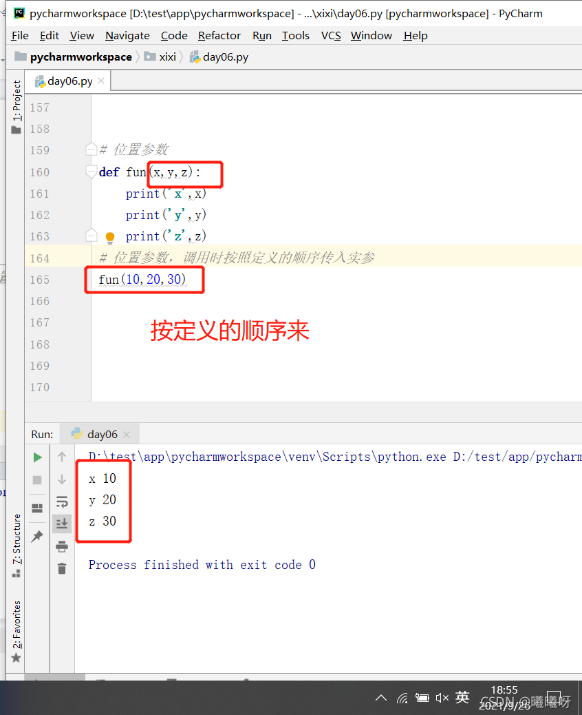The width and height of the screenshot is (582, 715).
Task: Open the 2: Favorites tool window
Action: pos(17,625)
